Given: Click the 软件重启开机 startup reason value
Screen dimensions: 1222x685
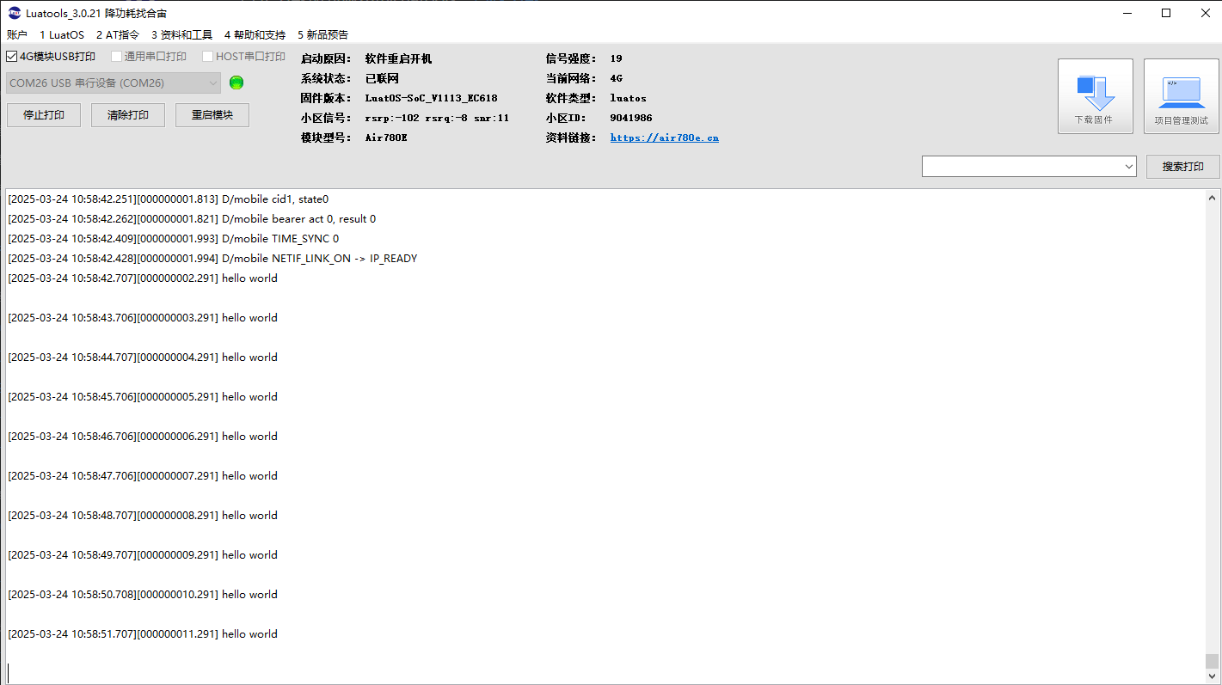Looking at the screenshot, I should tap(398, 59).
